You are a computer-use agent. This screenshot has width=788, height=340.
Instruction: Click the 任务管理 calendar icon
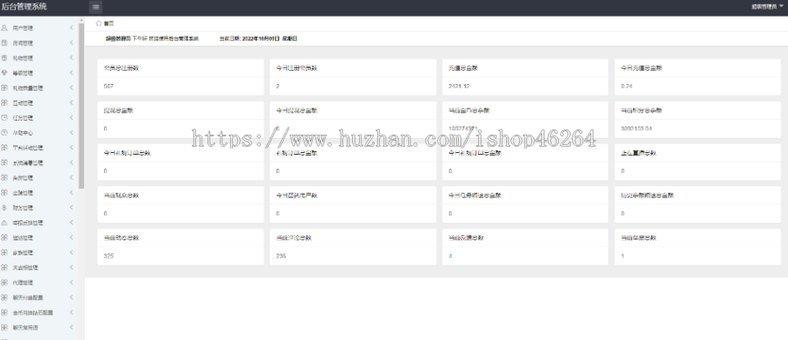pyautogui.click(x=4, y=118)
